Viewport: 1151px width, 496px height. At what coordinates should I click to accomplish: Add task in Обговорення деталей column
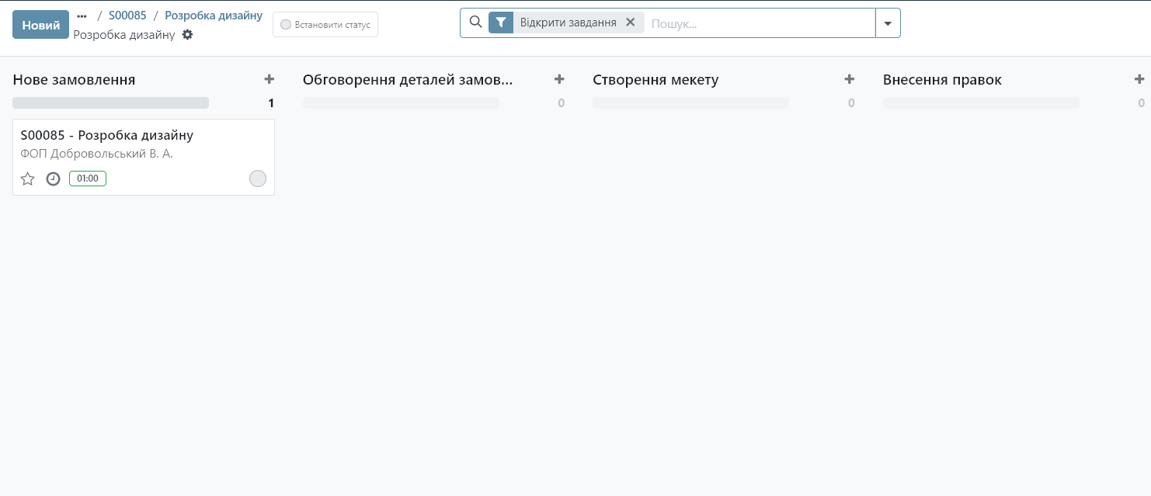(558, 79)
